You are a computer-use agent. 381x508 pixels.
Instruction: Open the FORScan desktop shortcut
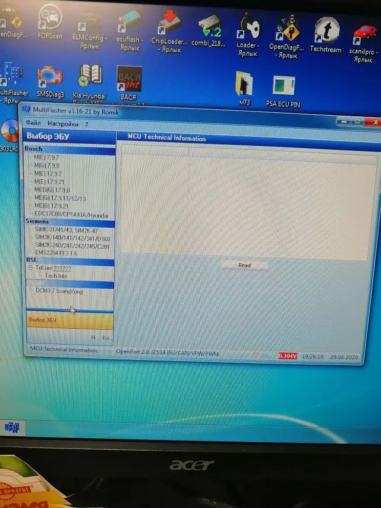pos(50,22)
